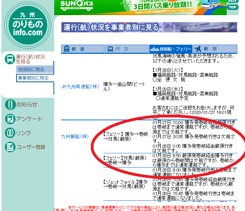Click the ○全便欠航 notice text

pyautogui.click(x=169, y=79)
